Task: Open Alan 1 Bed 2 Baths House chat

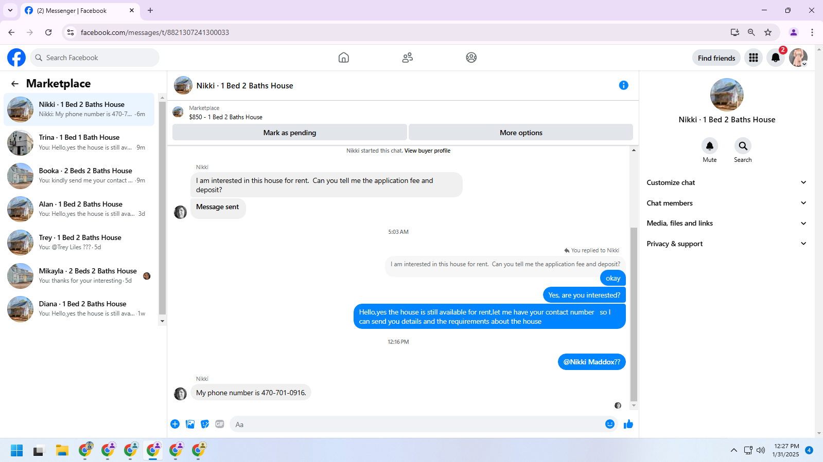Action: point(79,209)
